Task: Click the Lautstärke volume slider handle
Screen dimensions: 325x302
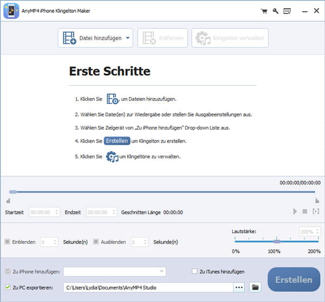Action: tap(277, 241)
